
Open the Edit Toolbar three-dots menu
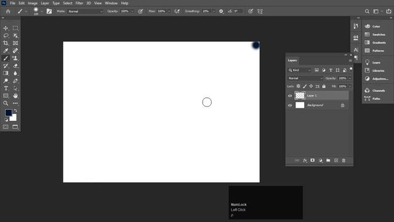15,103
